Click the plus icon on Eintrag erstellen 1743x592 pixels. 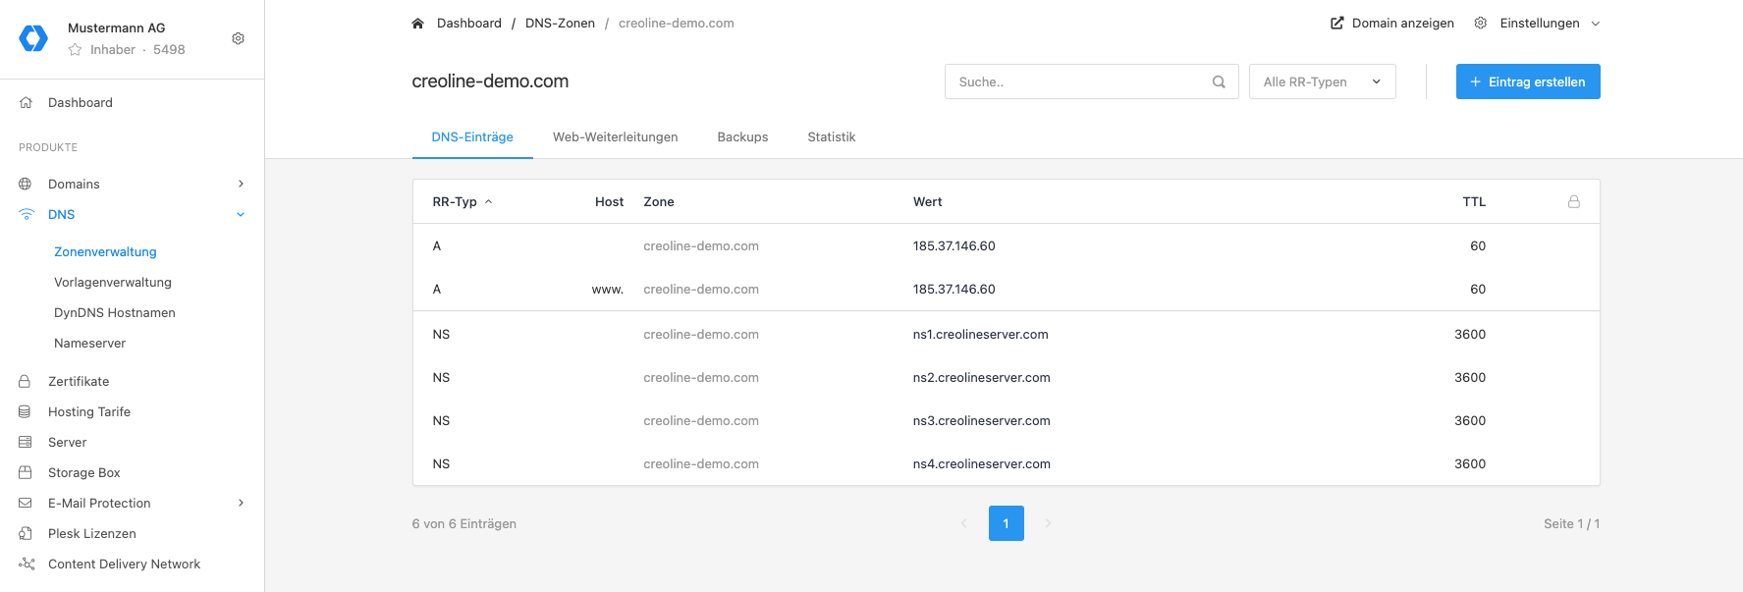[x=1475, y=81]
